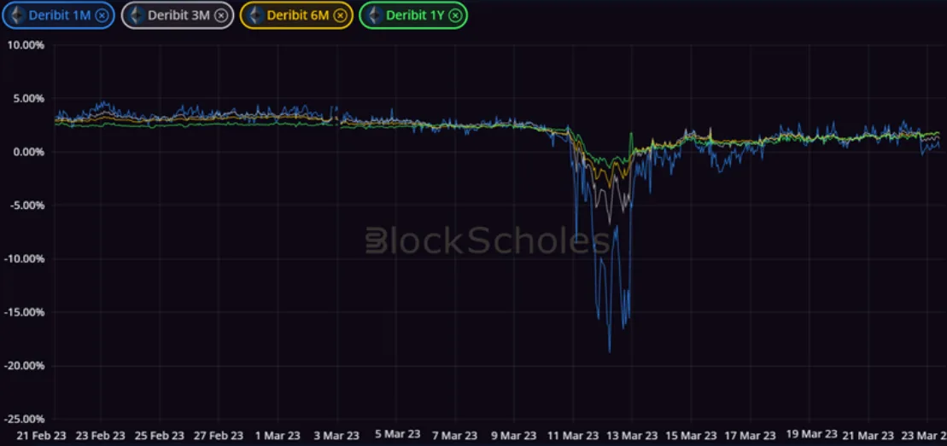Click the 25 Feb 23 date label
Screen dimensions: 947x446
point(160,435)
